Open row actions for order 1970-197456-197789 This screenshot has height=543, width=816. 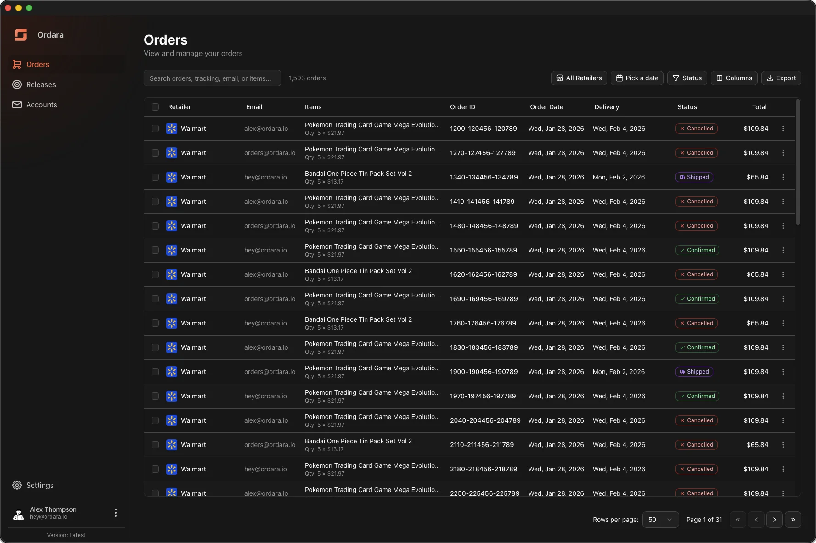click(x=783, y=396)
